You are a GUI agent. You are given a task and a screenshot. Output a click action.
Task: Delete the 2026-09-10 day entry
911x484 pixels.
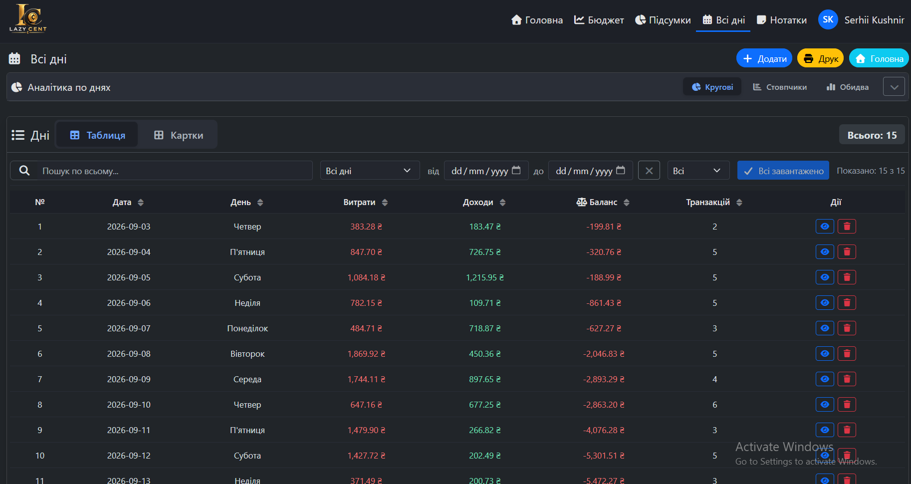coord(847,405)
